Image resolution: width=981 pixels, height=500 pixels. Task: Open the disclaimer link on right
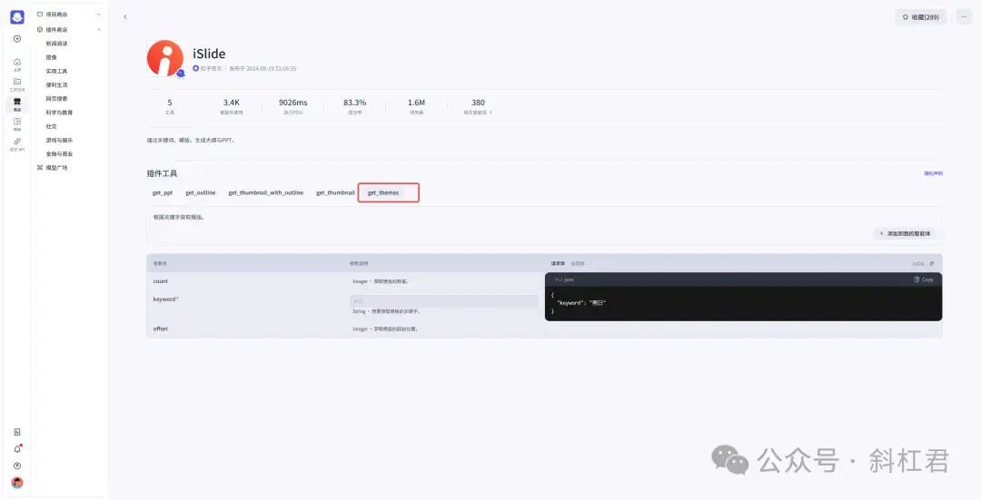click(x=934, y=173)
